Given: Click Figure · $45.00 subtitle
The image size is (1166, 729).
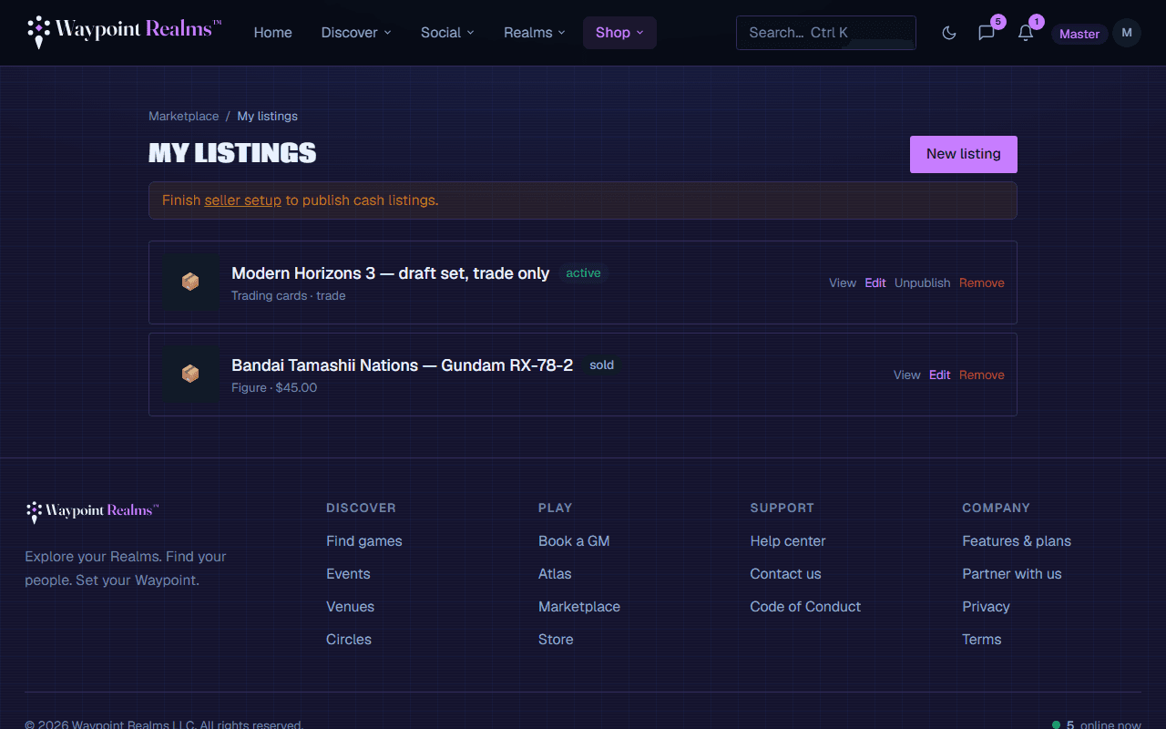Looking at the screenshot, I should click(x=274, y=388).
